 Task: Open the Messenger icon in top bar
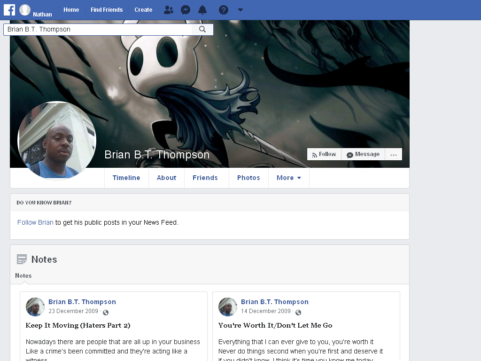pyautogui.click(x=185, y=10)
